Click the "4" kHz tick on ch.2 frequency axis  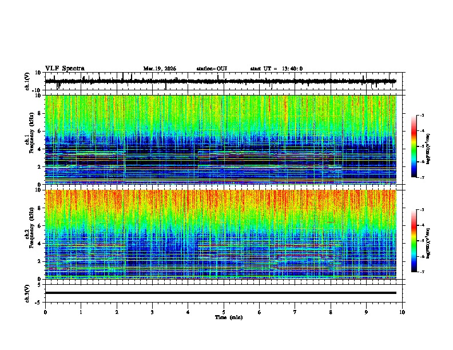point(39,244)
